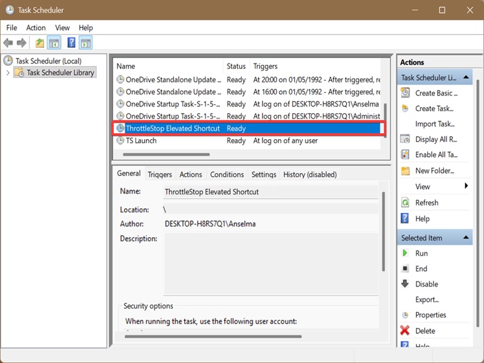Click the Task Scheduler Library folder icon
Image resolution: width=484 pixels, height=363 pixels.
pos(19,73)
